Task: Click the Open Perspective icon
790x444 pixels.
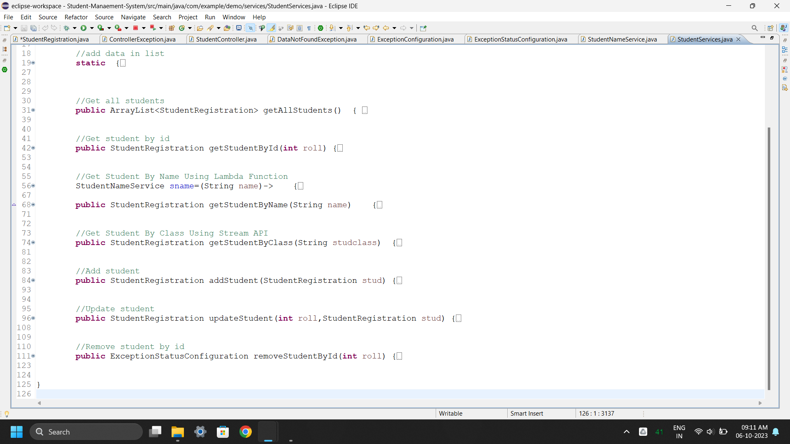Action: (770, 28)
